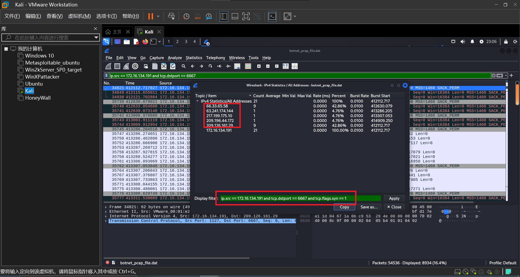This screenshot has width=520, height=277.
Task: Edit the main Wireshark display filter
Action: 300,76
